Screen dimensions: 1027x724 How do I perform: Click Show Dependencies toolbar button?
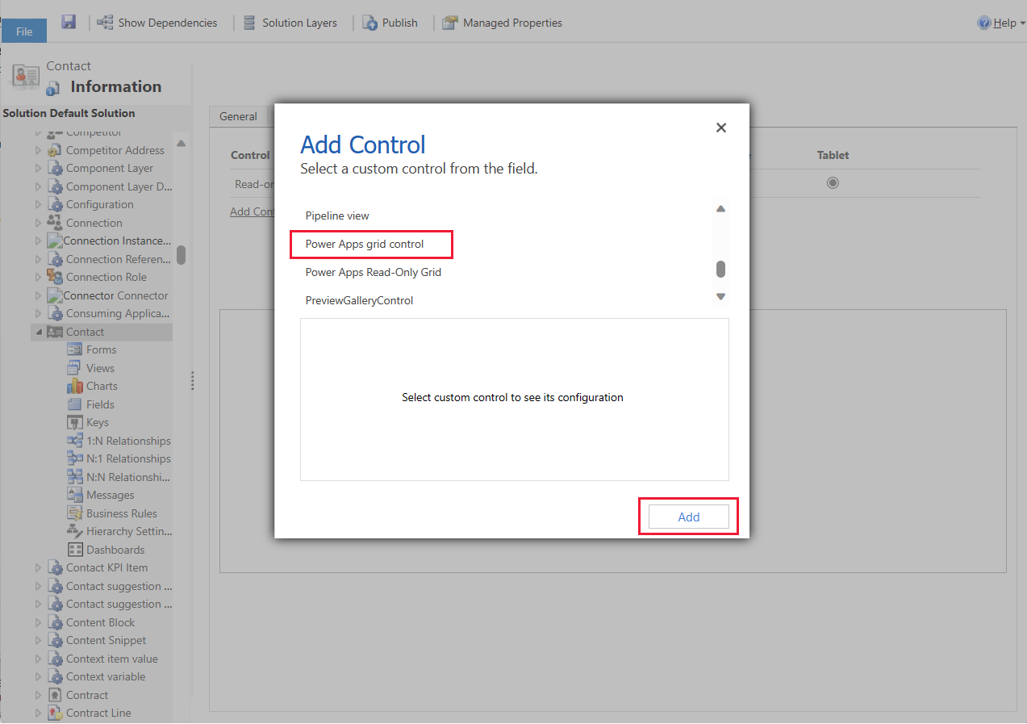(x=157, y=23)
